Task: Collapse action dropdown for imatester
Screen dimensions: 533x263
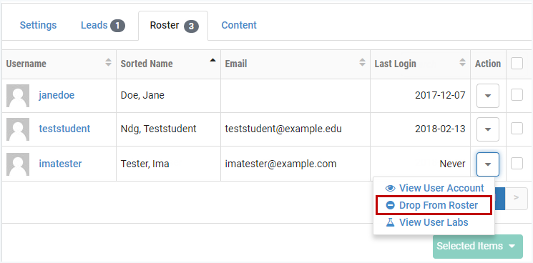Action: pos(488,164)
